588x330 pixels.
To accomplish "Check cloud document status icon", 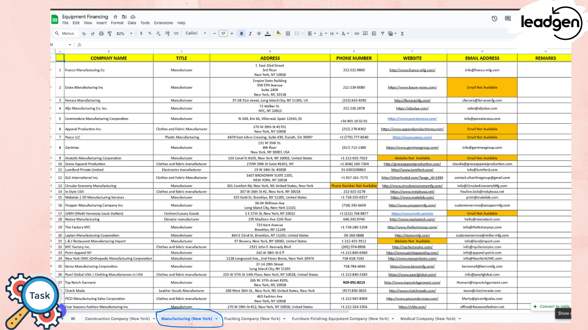I will tap(133, 17).
